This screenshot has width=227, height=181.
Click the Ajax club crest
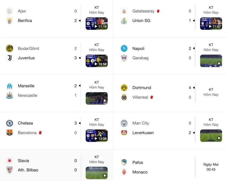click(9, 11)
